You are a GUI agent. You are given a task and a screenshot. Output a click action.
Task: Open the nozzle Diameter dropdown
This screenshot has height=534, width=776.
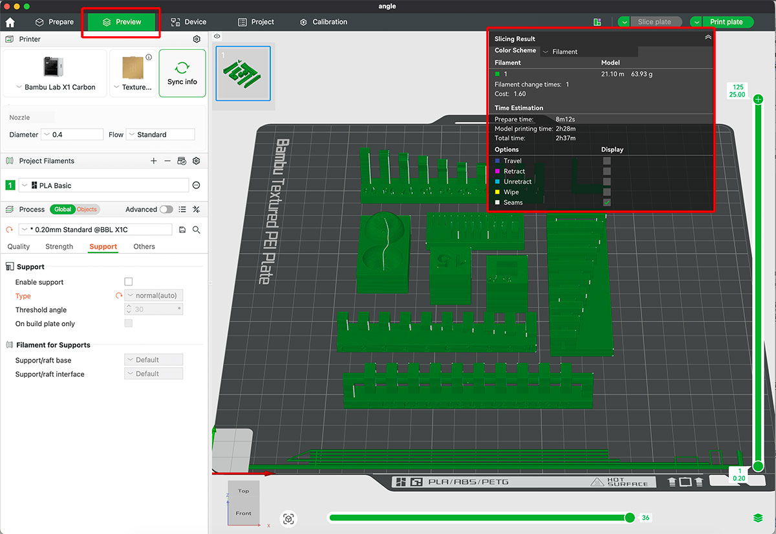[x=72, y=135]
